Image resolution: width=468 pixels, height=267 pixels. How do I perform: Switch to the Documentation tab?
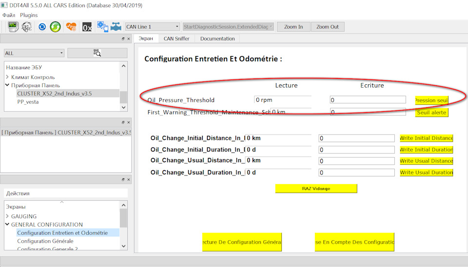(217, 38)
